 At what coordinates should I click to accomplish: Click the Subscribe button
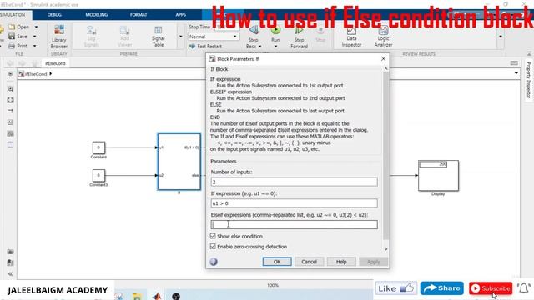point(491,288)
